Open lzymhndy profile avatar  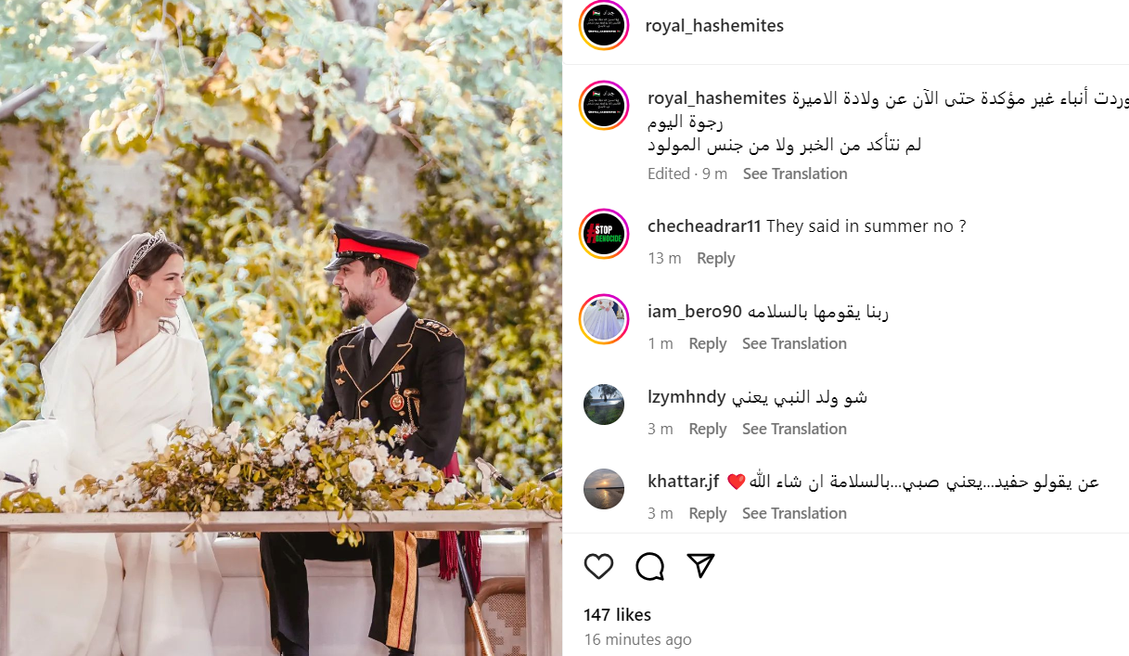(604, 405)
